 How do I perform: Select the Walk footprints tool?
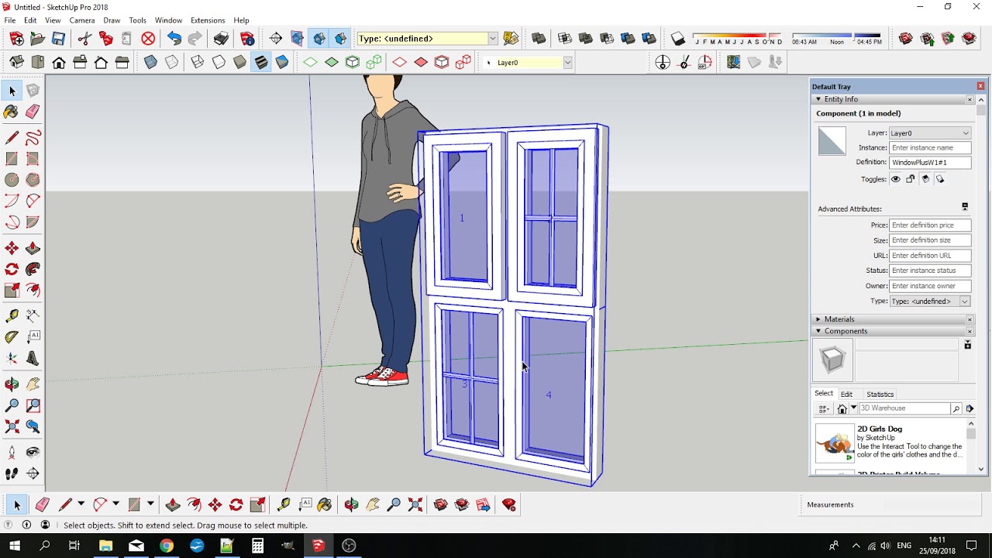tap(12, 474)
